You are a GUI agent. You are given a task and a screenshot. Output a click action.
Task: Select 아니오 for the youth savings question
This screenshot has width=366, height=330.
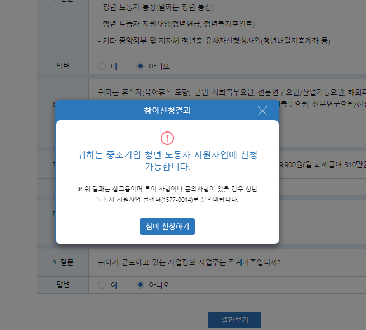pos(140,66)
